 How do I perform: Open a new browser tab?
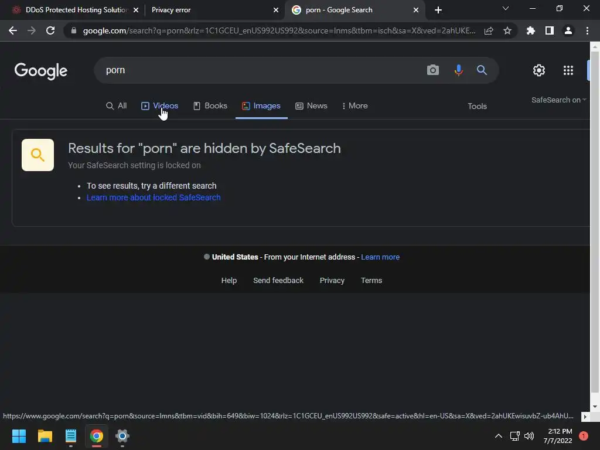coord(438,10)
